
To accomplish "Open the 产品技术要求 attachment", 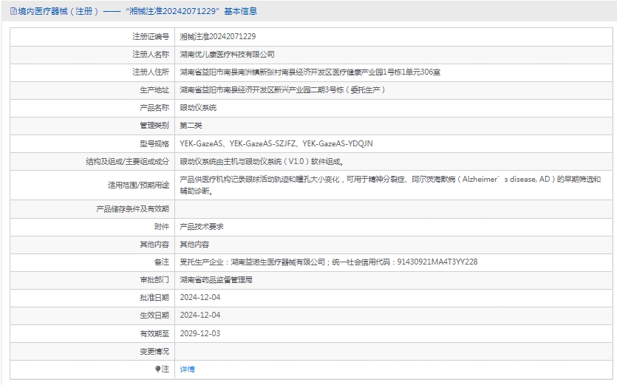I will [202, 227].
